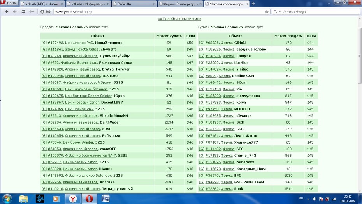
Task: Click the address bar URL
Action: tap(74, 12)
